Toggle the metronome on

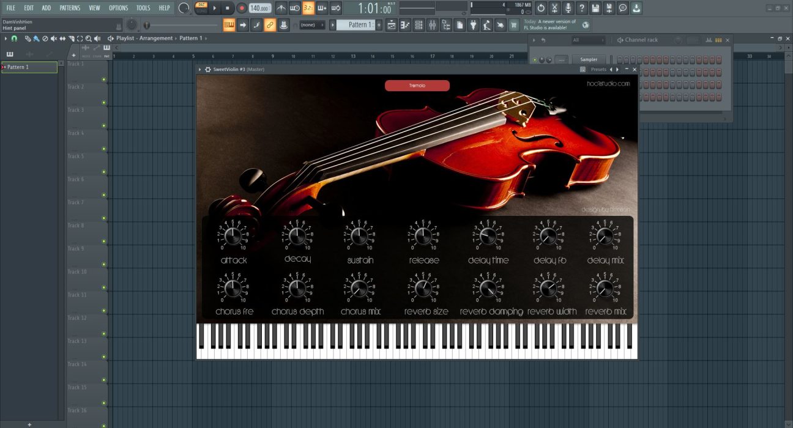(280, 8)
